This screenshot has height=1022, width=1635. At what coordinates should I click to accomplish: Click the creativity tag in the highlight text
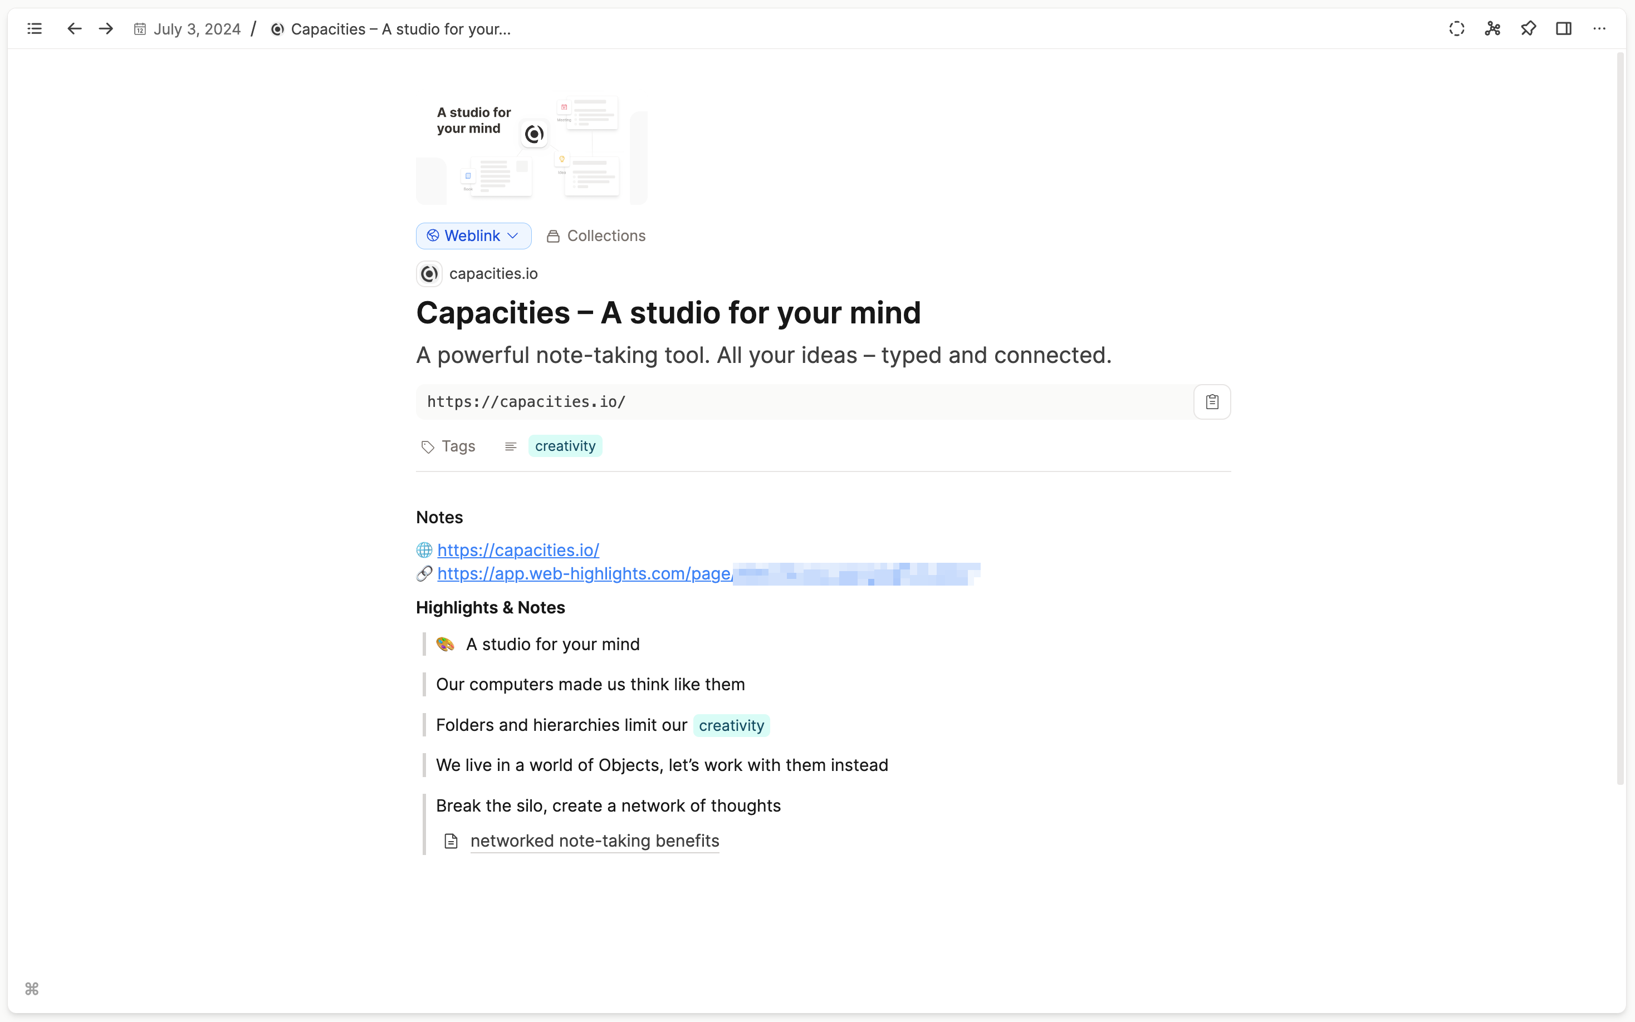point(732,725)
